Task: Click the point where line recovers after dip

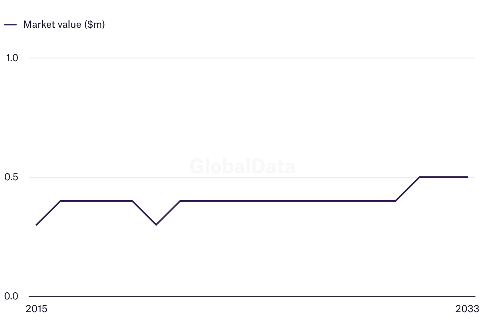Action: (x=180, y=201)
